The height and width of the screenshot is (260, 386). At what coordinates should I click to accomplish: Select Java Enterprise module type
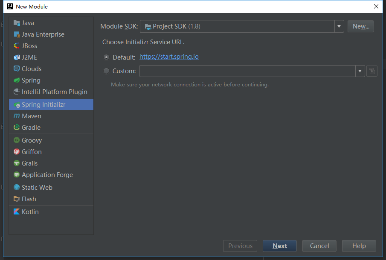(x=51, y=34)
